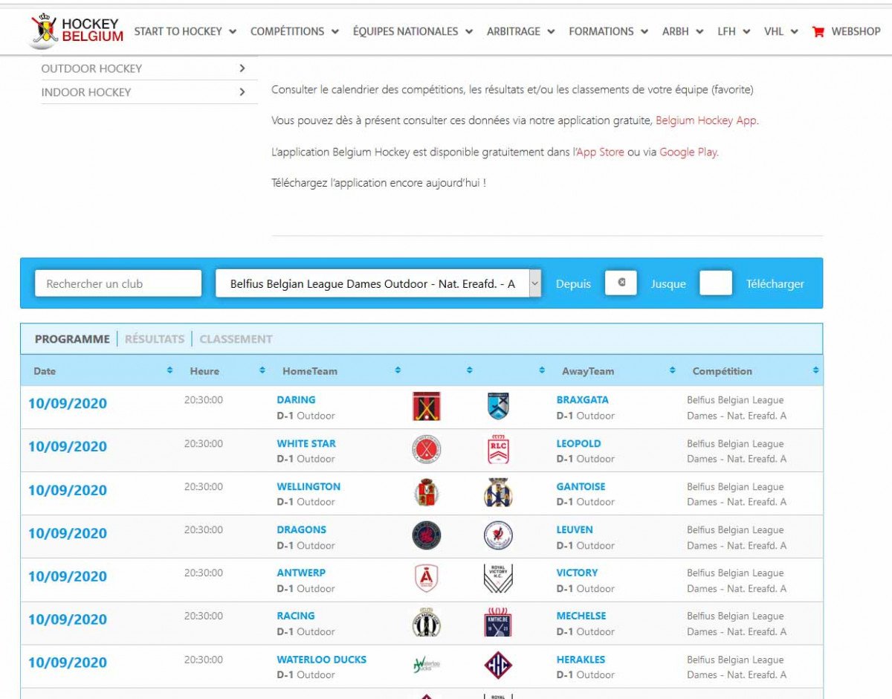Open the MECHELSE team link
The width and height of the screenshot is (892, 699).
pyautogui.click(x=581, y=616)
